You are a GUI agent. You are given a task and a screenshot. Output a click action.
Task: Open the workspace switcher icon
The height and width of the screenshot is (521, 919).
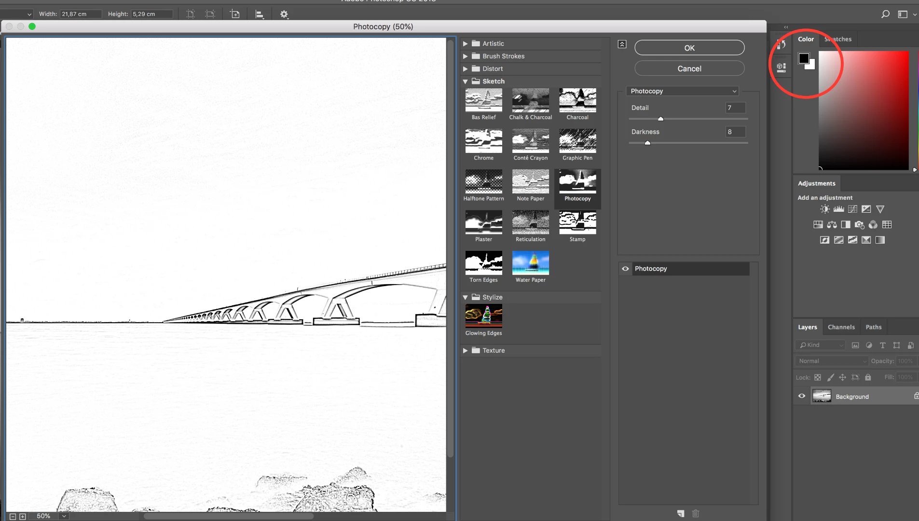pos(903,14)
